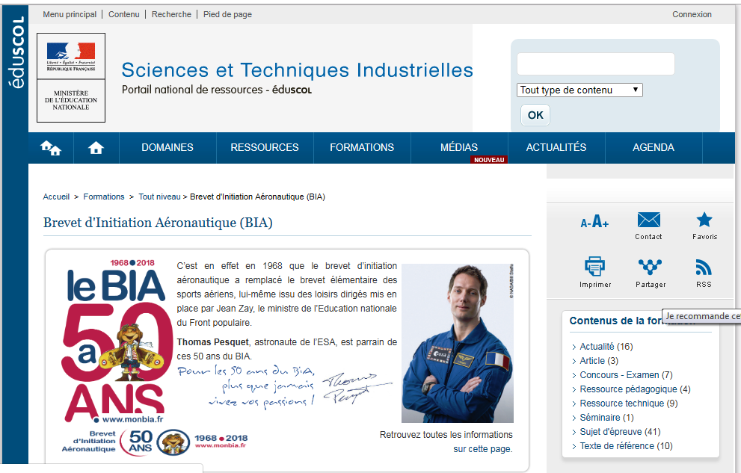The image size is (741, 473).
Task: Open the multi-site home icon in navigation bar
Action: (x=51, y=148)
